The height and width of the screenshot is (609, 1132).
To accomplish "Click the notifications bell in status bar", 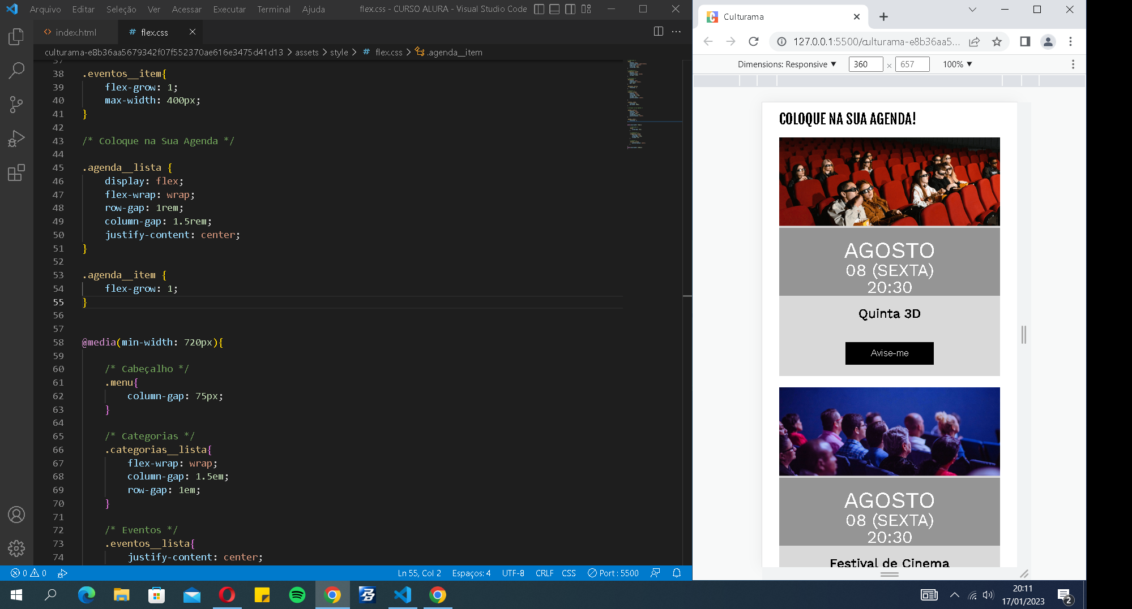I will click(677, 573).
